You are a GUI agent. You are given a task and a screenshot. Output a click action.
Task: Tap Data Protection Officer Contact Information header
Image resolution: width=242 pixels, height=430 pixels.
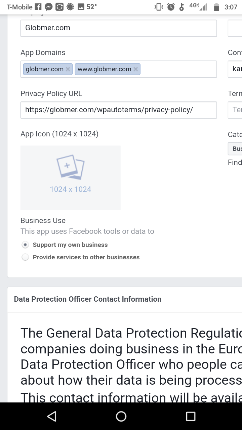88,299
